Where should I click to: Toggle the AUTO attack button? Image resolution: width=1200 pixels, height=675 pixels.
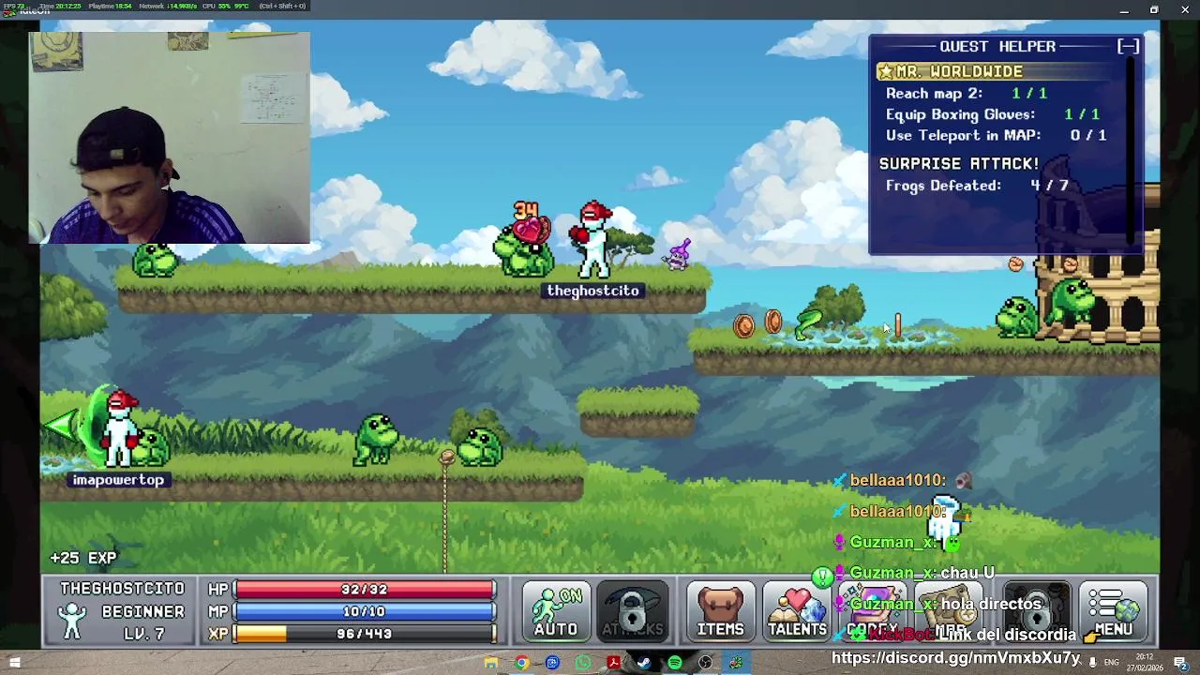(555, 611)
